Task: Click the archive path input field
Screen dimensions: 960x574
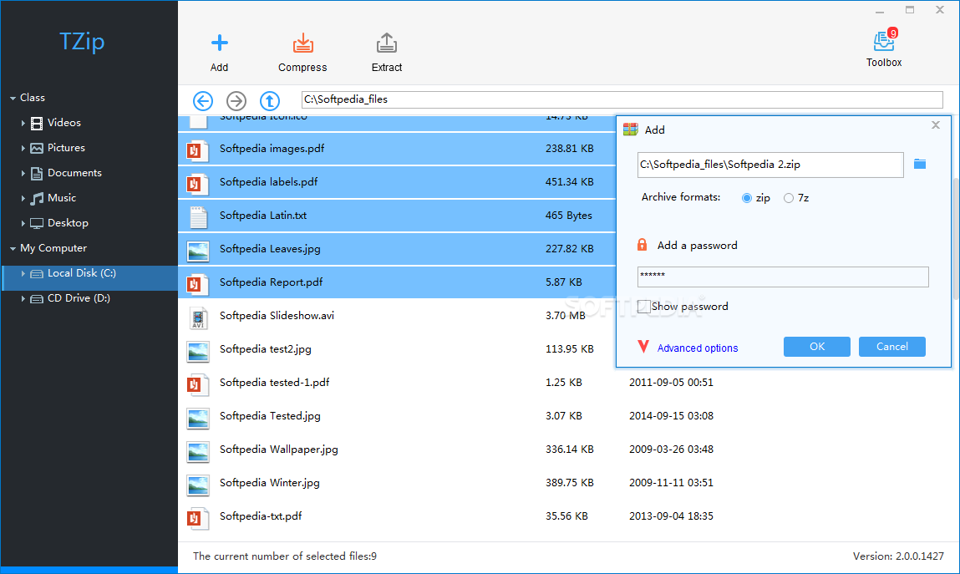Action: coord(770,165)
